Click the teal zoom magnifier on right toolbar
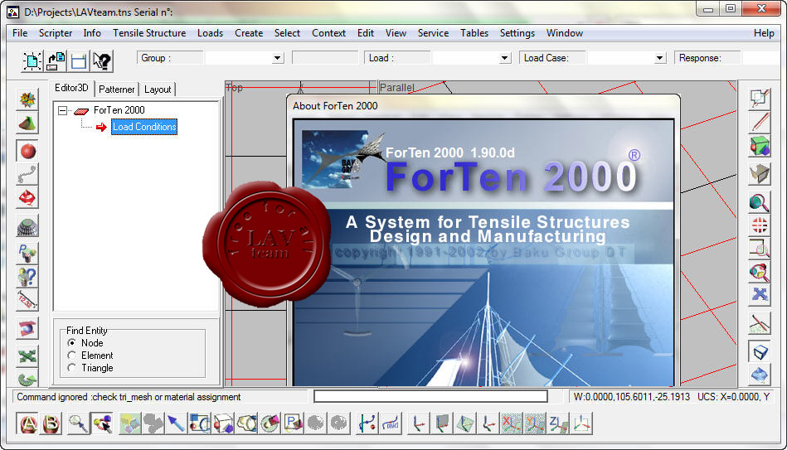Viewport: 787px width, 450px height. [x=760, y=202]
